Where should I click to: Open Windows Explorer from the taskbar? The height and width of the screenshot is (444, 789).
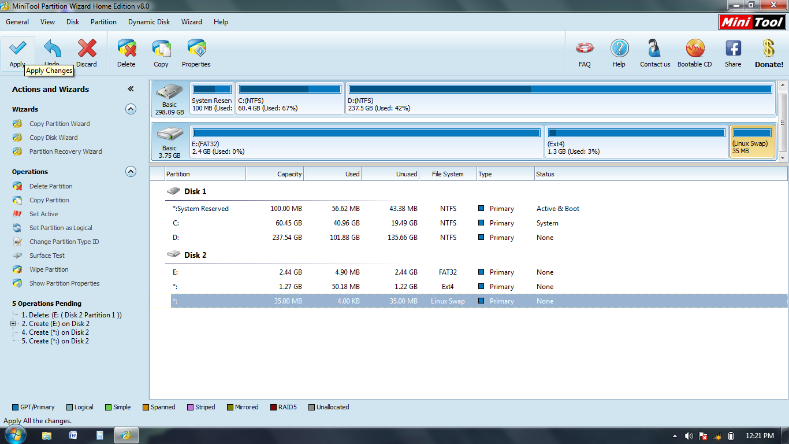coord(47,435)
